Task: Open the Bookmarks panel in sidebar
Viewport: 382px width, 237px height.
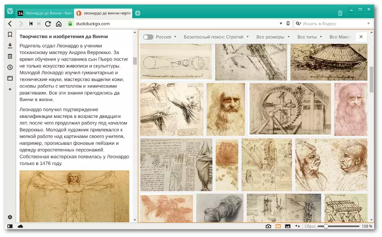Action: 10,34
